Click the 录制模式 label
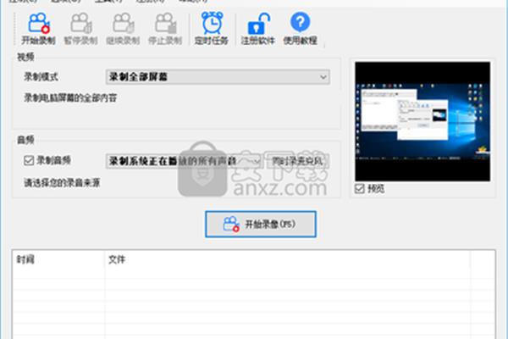Screen dimensions: 508x339 (41, 77)
